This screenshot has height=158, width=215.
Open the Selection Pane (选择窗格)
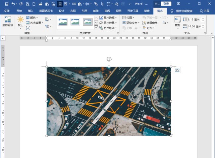150,23
